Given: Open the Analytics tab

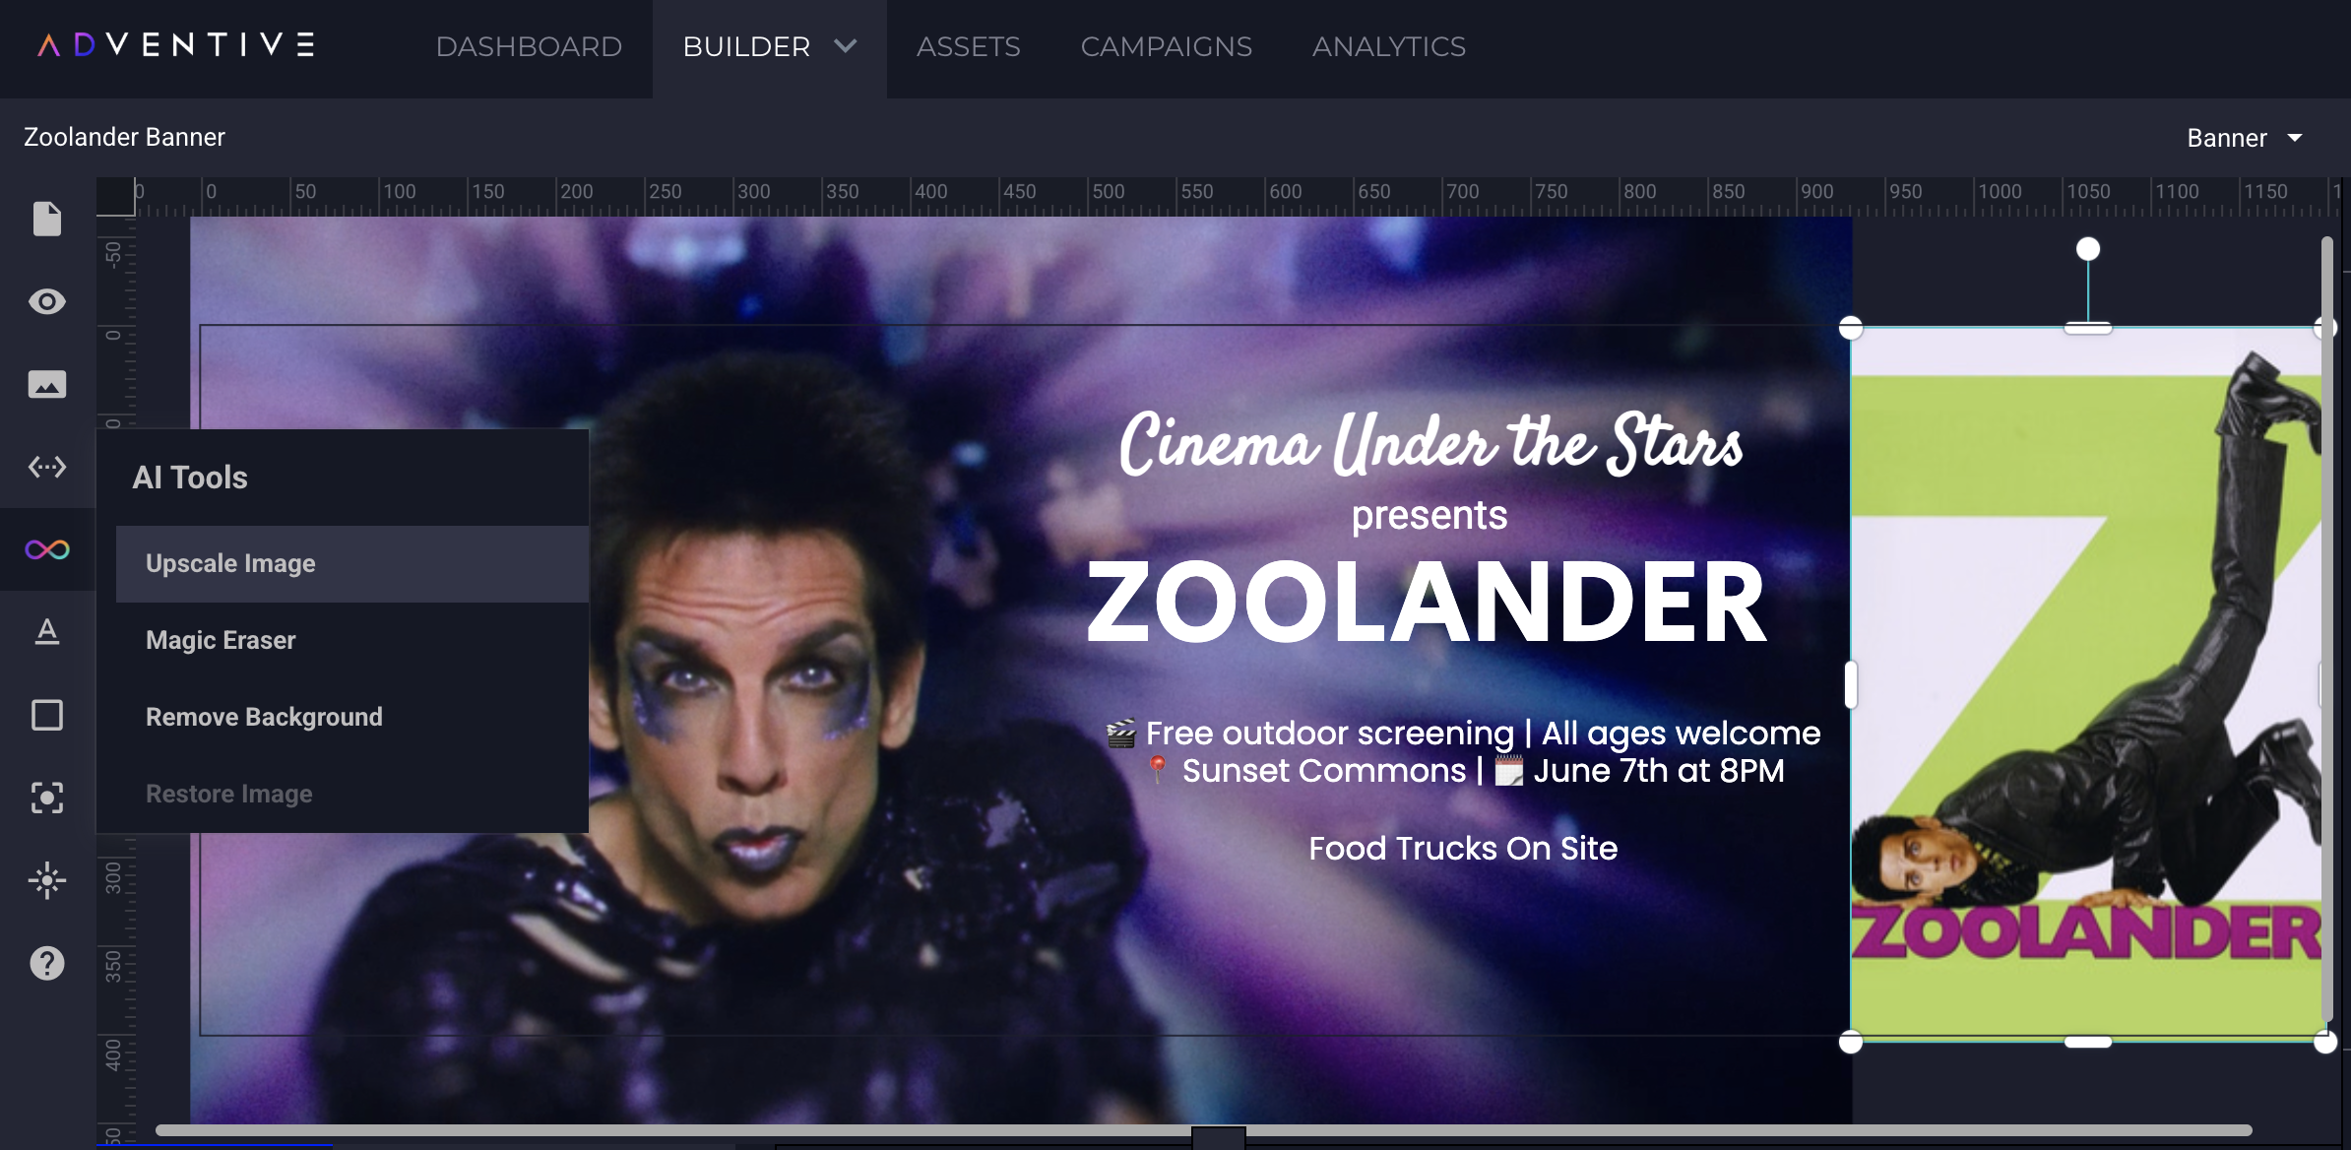Looking at the screenshot, I should [x=1389, y=46].
